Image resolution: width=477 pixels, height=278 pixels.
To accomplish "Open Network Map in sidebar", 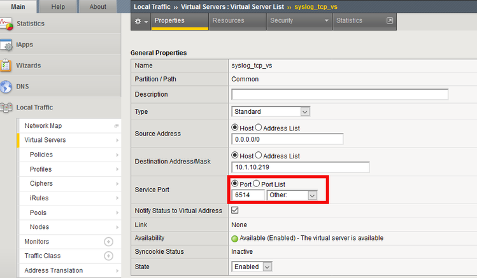I will 43,126.
